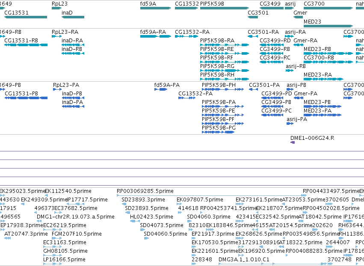Click the DME1-006G24.R feature label
Viewport: 364px width, 266px height.
tap(312, 138)
